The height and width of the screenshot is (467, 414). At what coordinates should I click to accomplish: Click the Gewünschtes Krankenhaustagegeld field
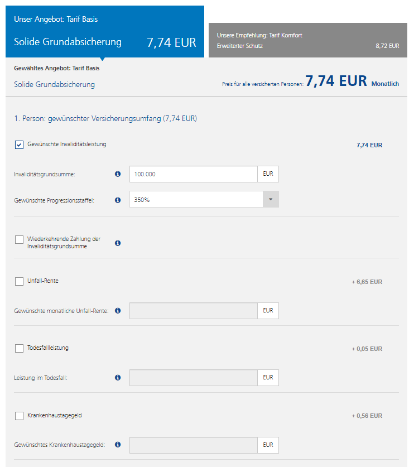(x=193, y=445)
